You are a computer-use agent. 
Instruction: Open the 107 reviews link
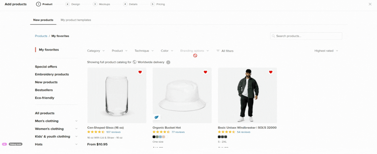click(113, 132)
